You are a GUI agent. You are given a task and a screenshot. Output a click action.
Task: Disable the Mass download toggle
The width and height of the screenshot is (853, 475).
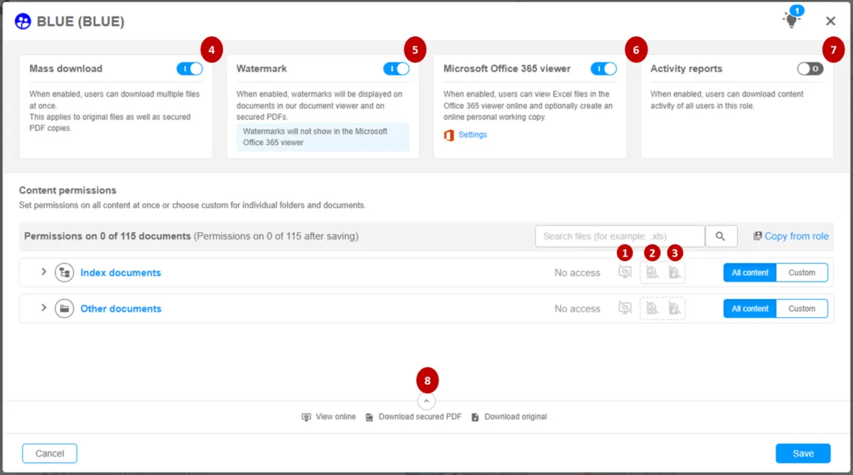coord(190,69)
